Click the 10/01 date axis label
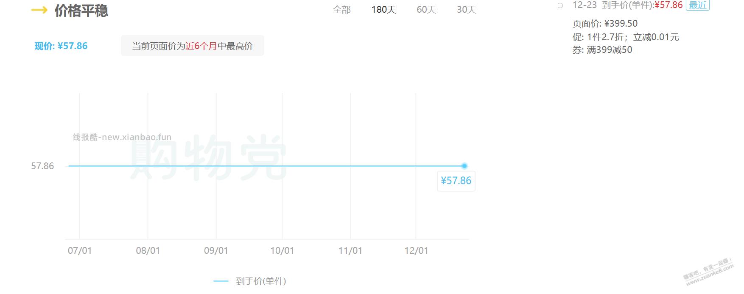This screenshot has width=744, height=294. pyautogui.click(x=282, y=250)
